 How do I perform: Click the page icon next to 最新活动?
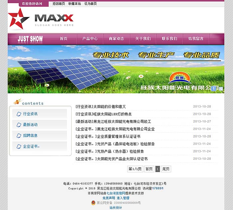pos(18,125)
